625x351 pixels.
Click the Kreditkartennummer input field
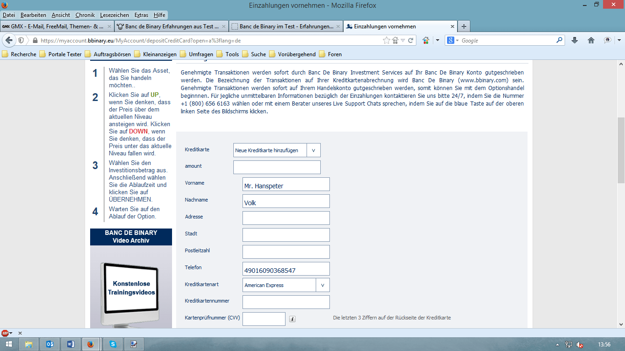286,302
